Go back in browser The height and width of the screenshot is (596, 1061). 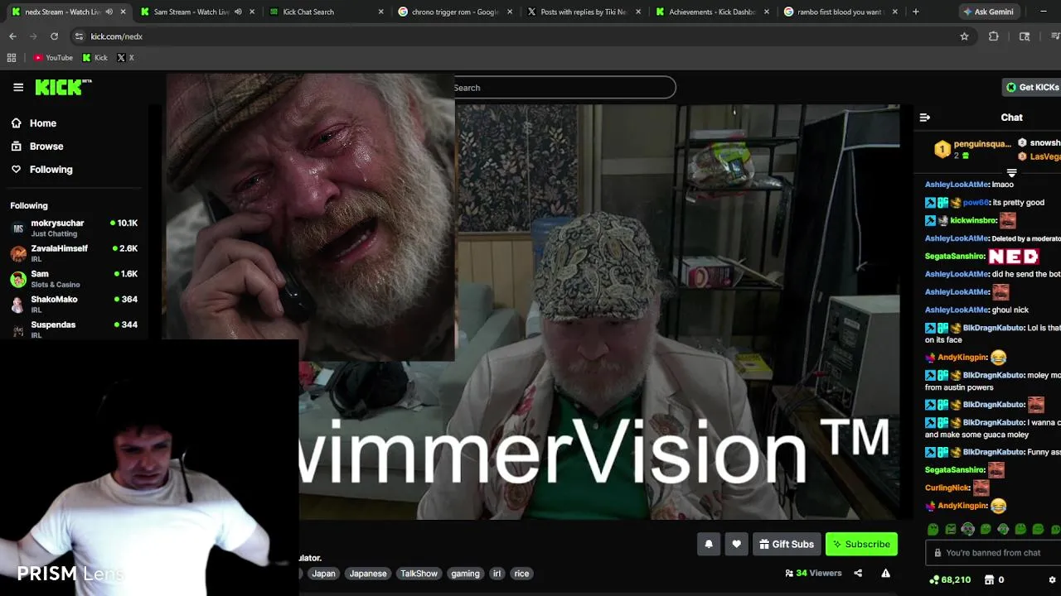click(12, 36)
